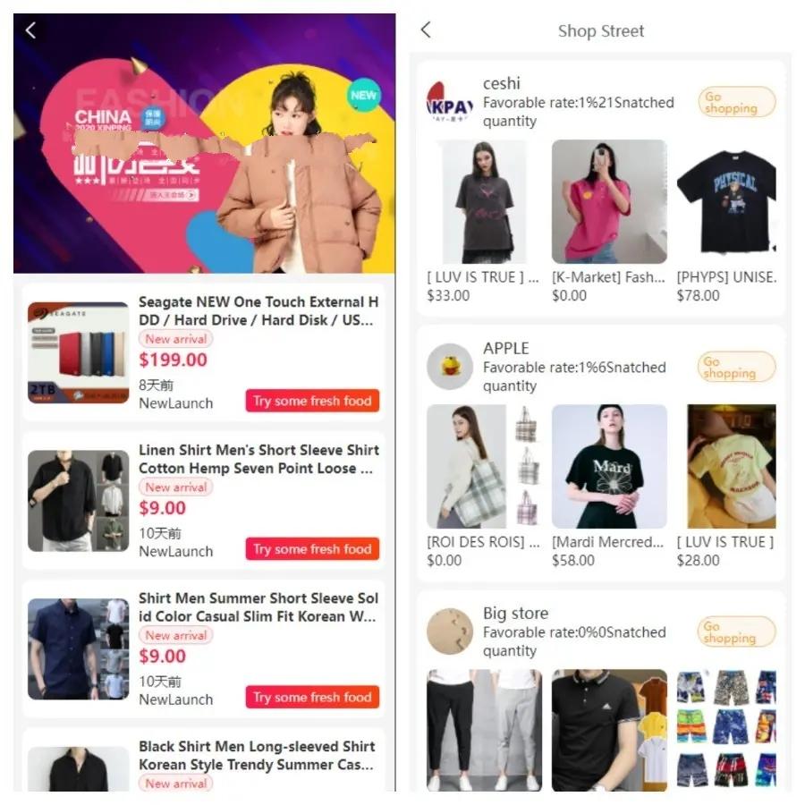Tap Try some fresh food for Seagate drive
Image resolution: width=805 pixels, height=805 pixels.
pos(312,401)
